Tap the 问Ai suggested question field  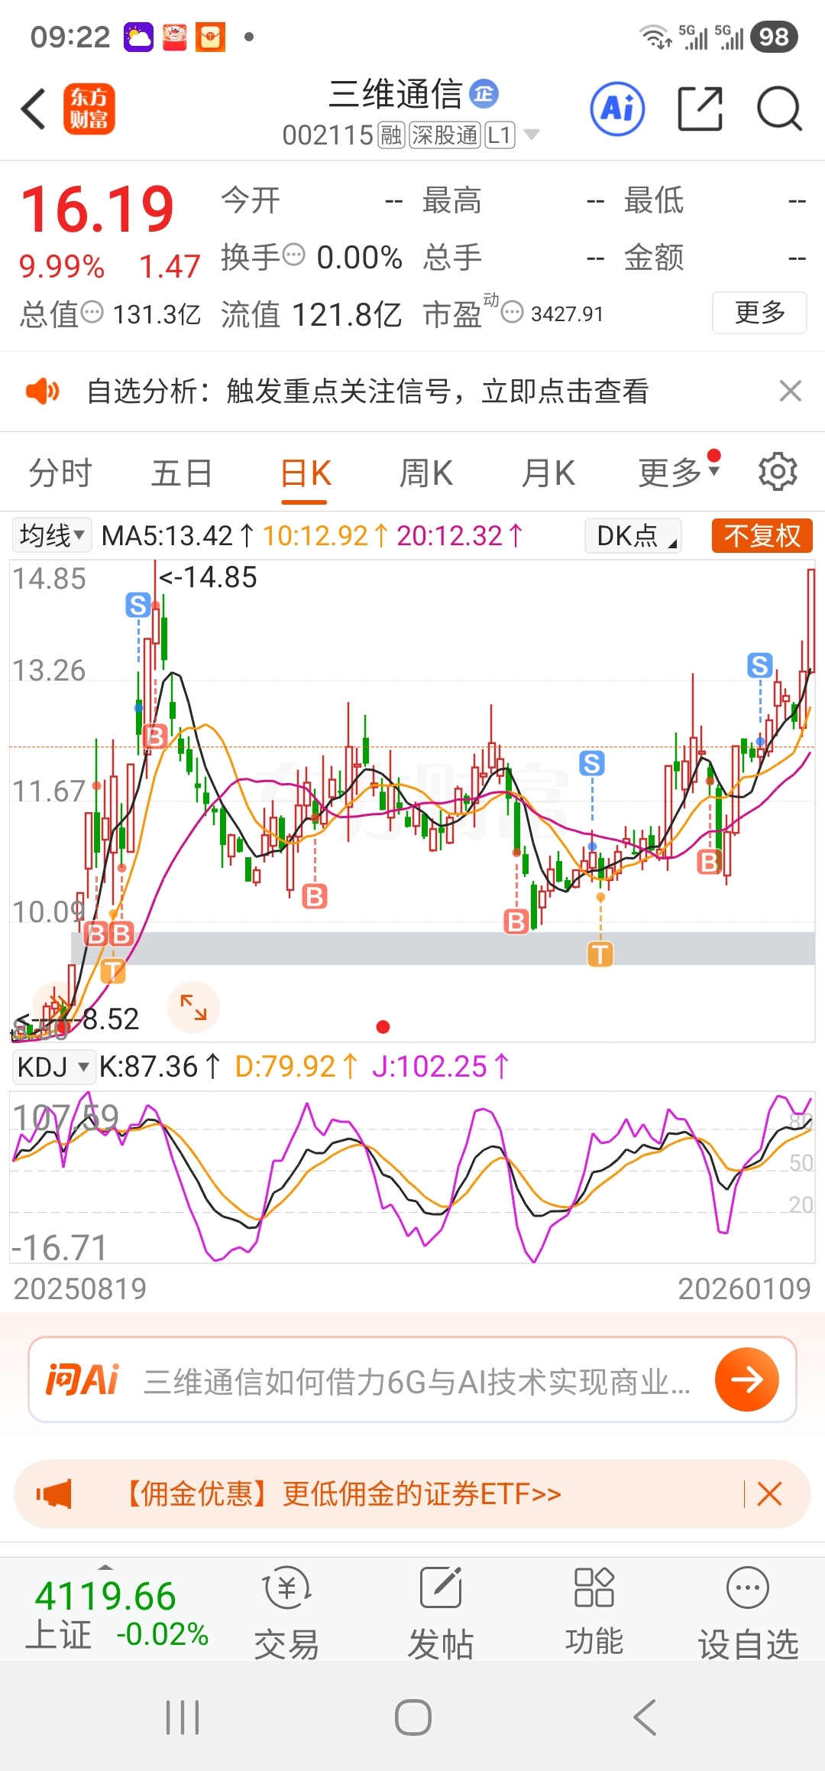click(412, 1379)
